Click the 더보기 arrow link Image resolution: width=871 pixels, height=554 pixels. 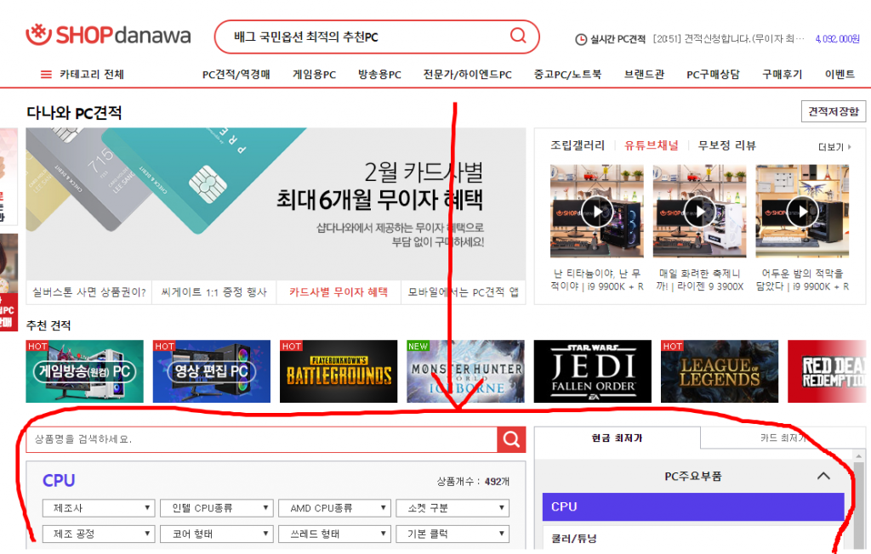[x=834, y=147]
